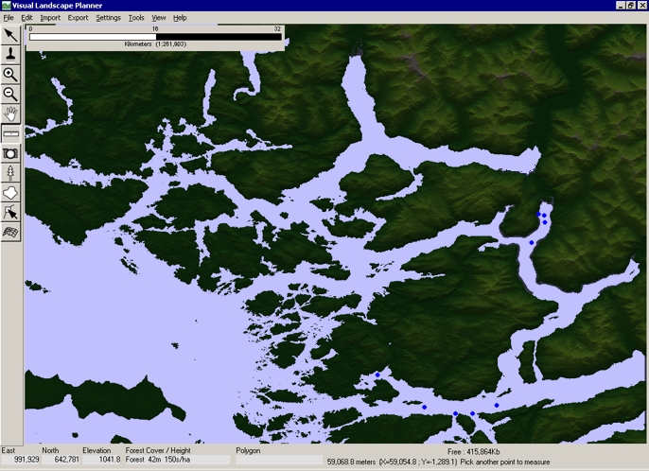Open the File menu
The width and height of the screenshot is (649, 471).
click(9, 18)
